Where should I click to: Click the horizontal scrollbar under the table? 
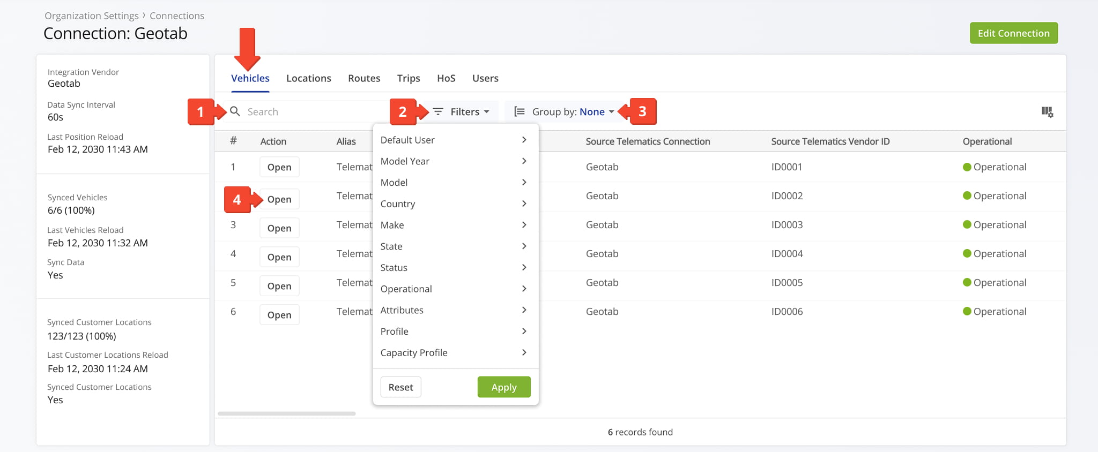286,413
